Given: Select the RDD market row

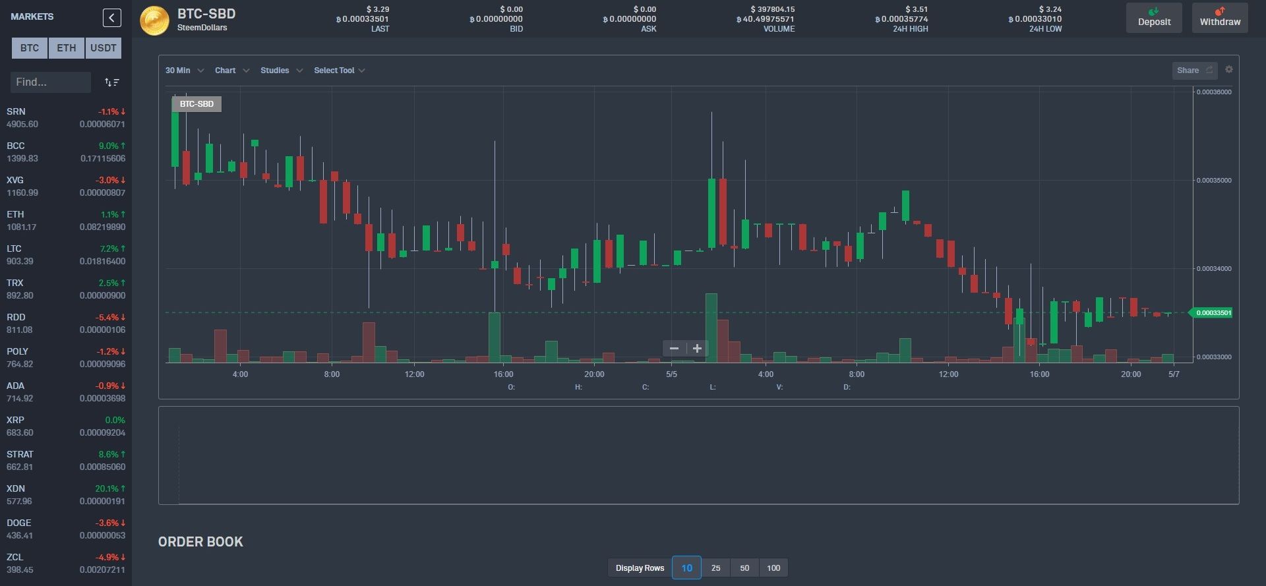Looking at the screenshot, I should pos(66,323).
